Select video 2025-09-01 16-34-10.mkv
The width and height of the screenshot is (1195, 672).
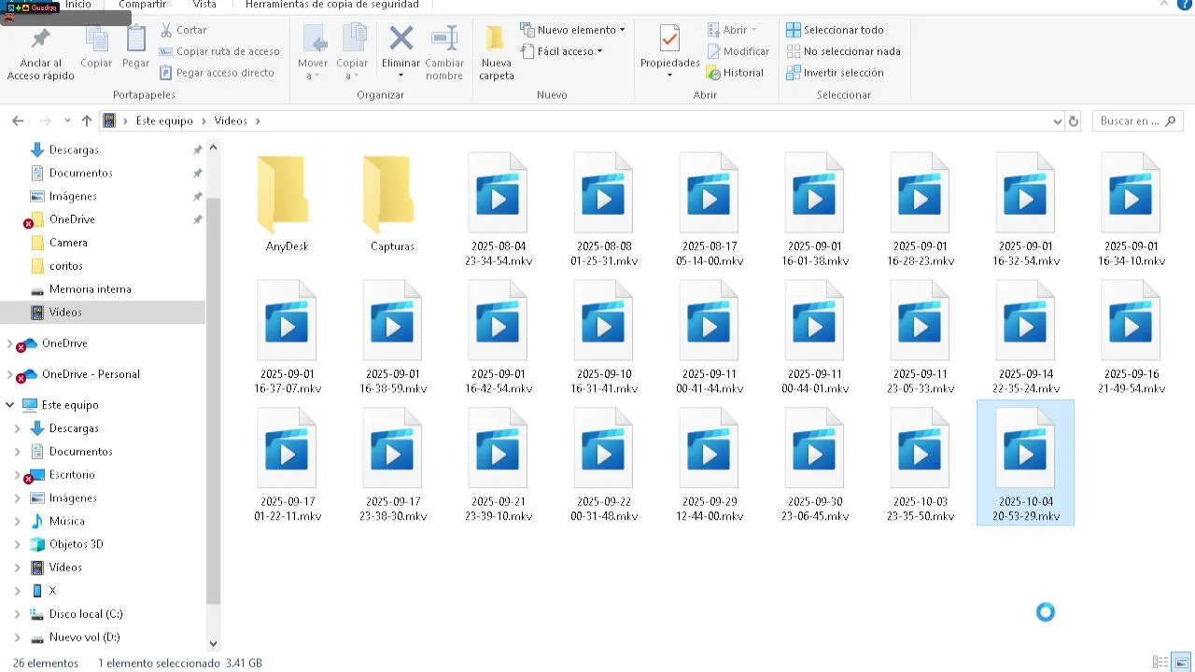coord(1132,210)
